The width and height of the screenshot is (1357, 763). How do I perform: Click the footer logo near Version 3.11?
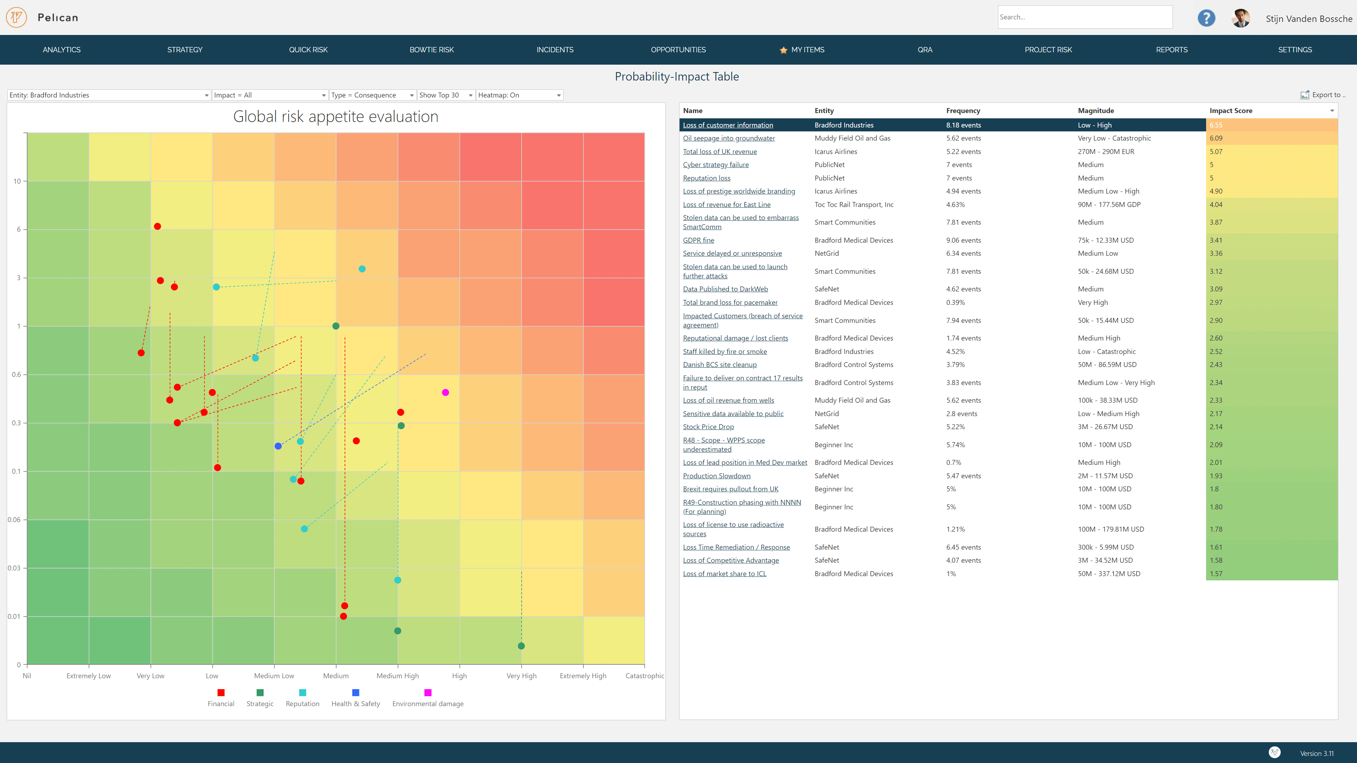pyautogui.click(x=1274, y=752)
